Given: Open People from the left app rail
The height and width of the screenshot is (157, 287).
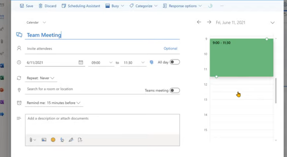Looking at the screenshot, I should pyautogui.click(x=2, y=29).
